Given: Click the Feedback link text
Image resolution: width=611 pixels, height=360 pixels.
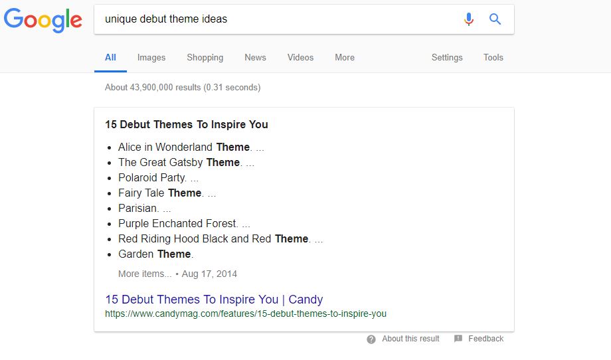Looking at the screenshot, I should [485, 339].
